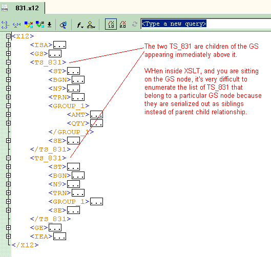Click the indent XML document icon
The width and height of the screenshot is (271, 257).
pyautogui.click(x=5, y=25)
